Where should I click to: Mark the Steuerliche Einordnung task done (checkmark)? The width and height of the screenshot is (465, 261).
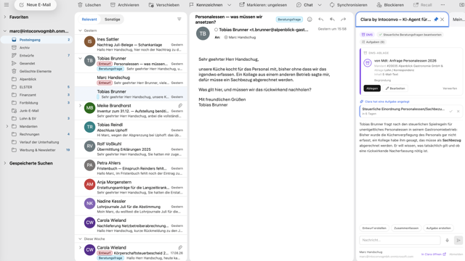(450, 111)
